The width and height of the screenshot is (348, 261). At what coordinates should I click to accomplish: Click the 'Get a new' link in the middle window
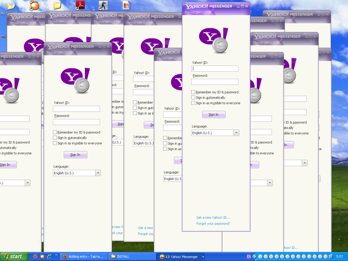pos(146,228)
